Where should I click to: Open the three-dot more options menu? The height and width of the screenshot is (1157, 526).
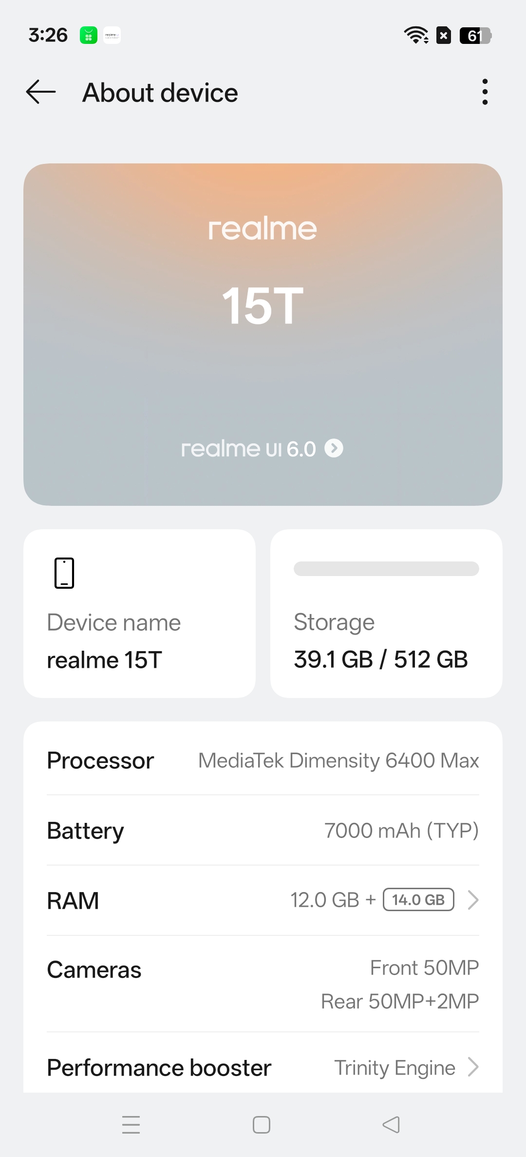tap(485, 92)
